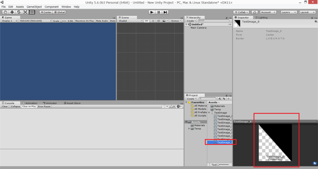This screenshot has width=318, height=169.
Task: Start Play mode
Action: (152, 12)
